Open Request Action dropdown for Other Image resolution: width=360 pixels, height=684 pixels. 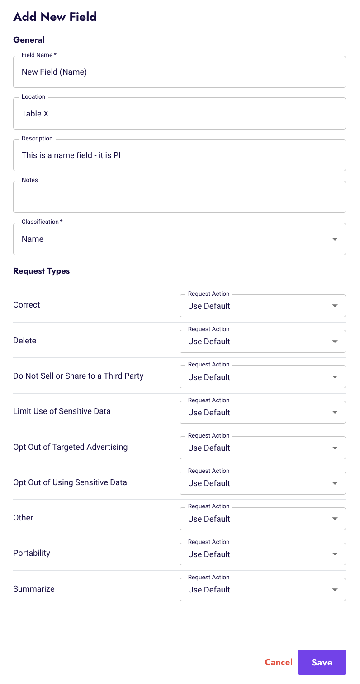click(x=263, y=519)
